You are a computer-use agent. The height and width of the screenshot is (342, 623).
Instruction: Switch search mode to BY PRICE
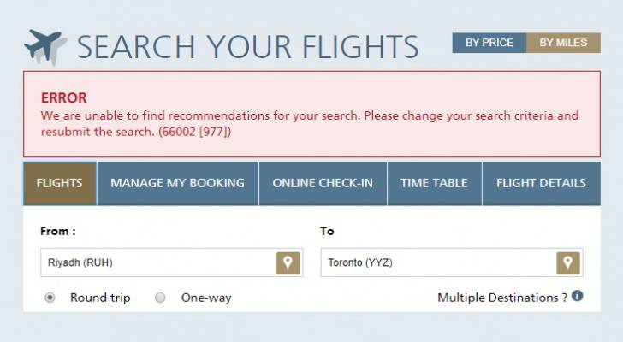tap(489, 43)
